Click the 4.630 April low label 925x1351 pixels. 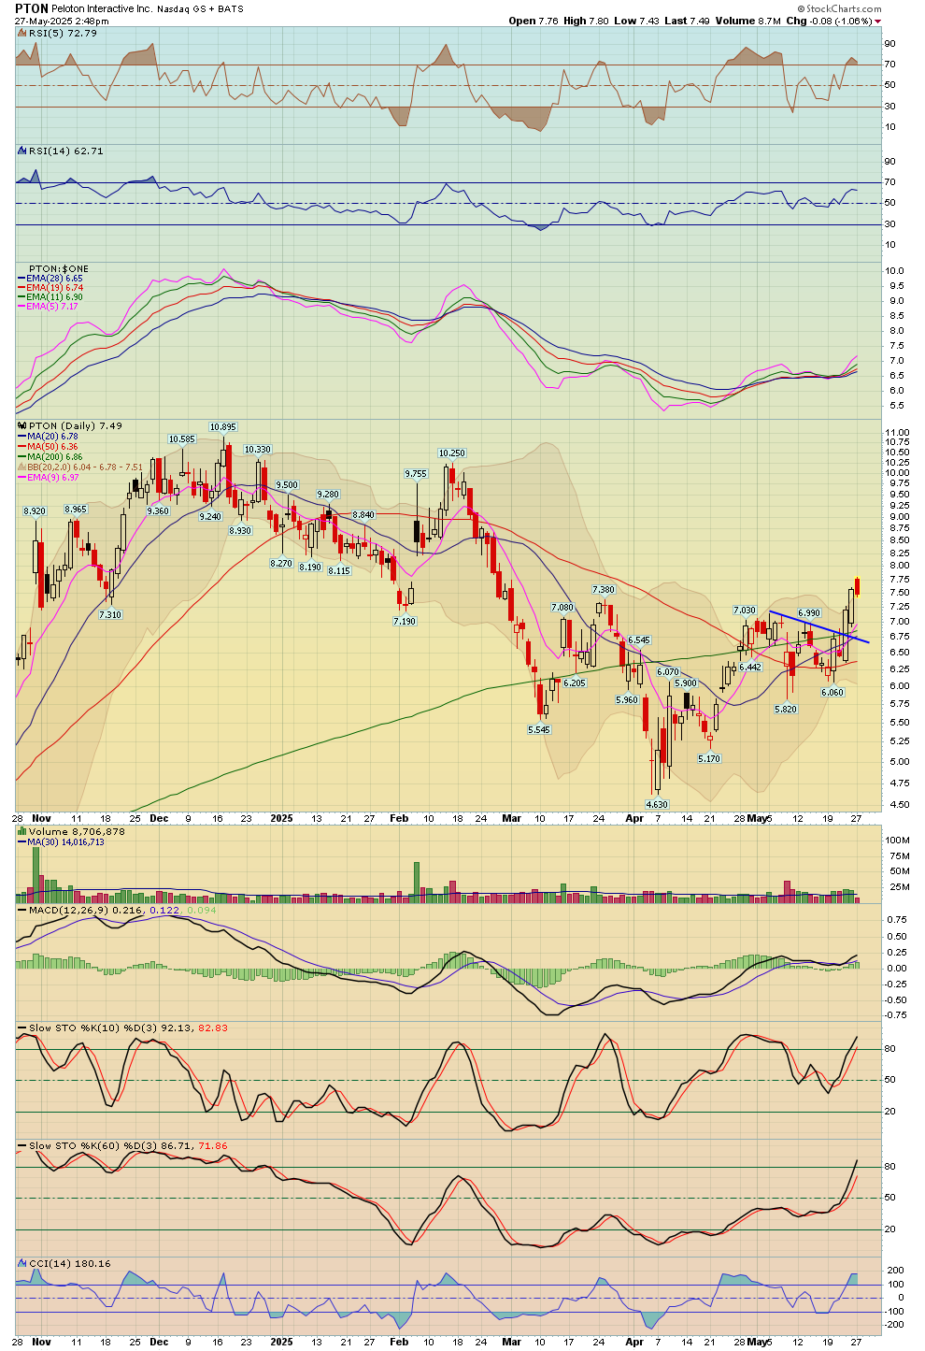(658, 804)
